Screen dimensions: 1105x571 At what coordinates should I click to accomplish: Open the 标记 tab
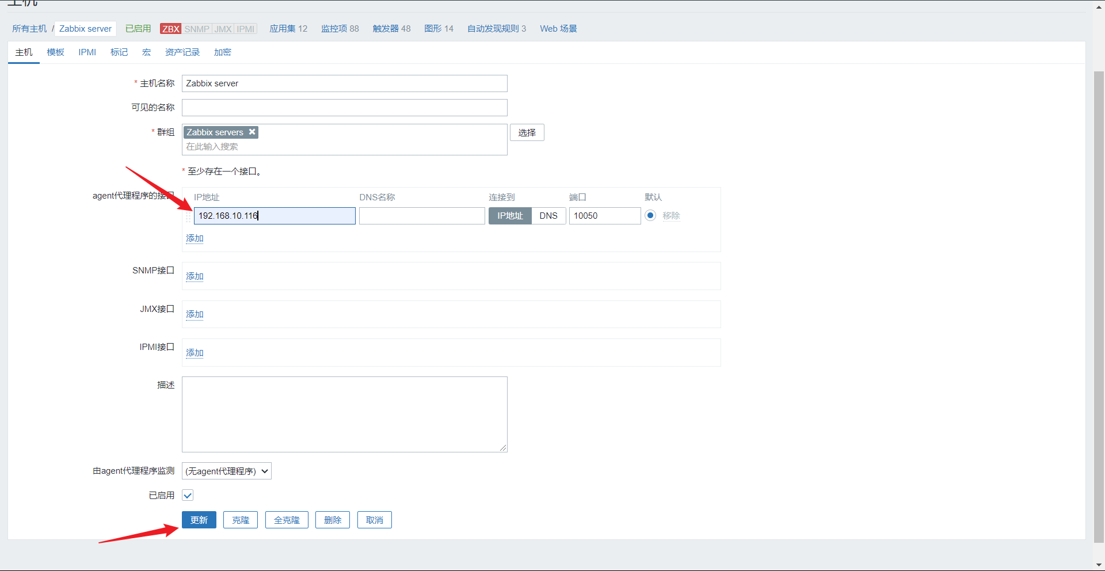pos(119,52)
